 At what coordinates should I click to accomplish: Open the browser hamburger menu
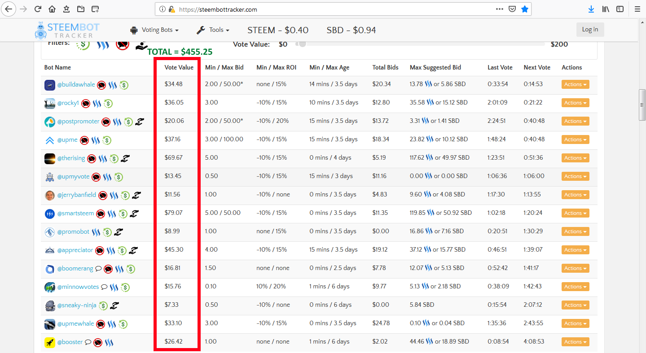point(637,9)
